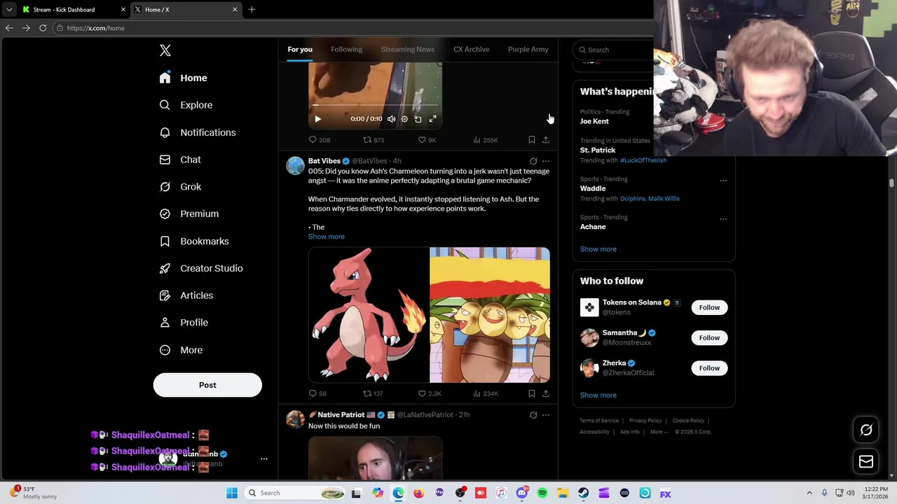Open Bat Vibes profile avatar
This screenshot has width=897, height=504.
(x=295, y=166)
